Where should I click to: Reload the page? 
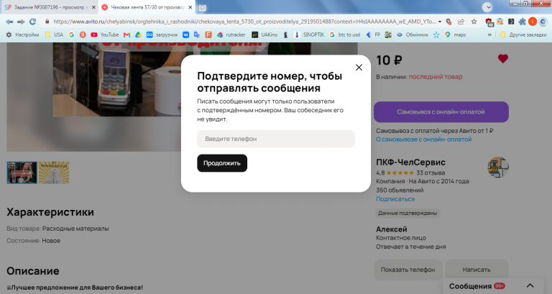33,22
